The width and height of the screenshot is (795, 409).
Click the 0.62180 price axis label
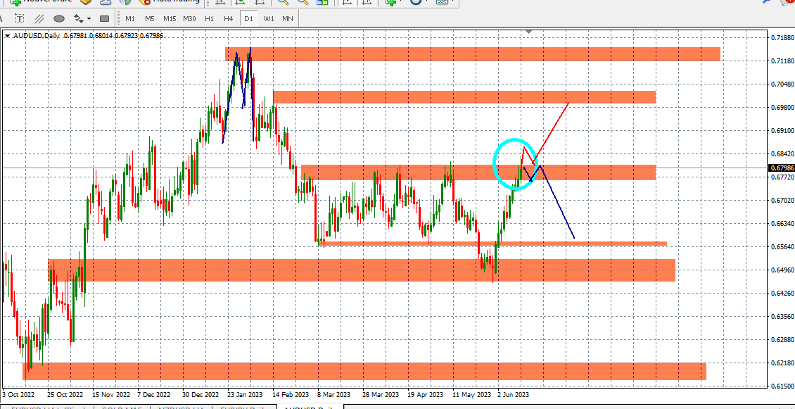[x=782, y=363]
